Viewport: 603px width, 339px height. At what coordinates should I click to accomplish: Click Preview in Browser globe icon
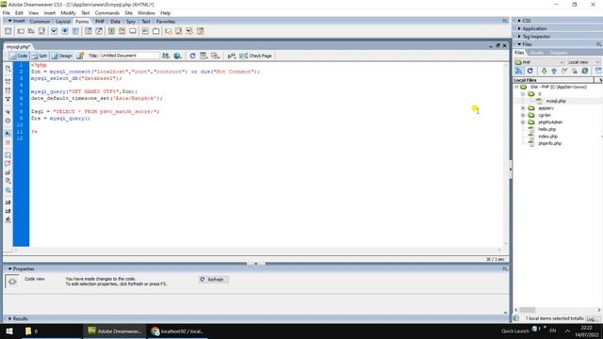coord(177,56)
